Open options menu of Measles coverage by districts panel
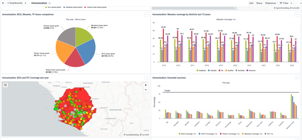 pos(297,14)
